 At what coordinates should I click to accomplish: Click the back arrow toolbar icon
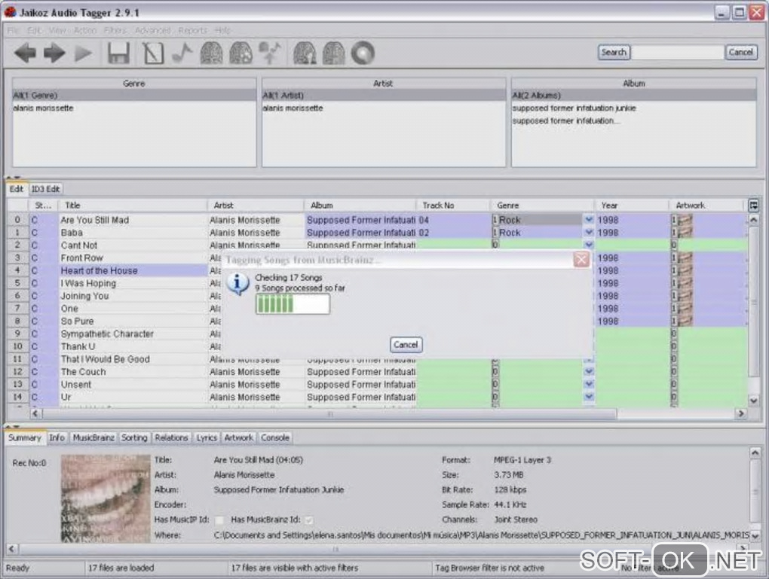pos(25,53)
